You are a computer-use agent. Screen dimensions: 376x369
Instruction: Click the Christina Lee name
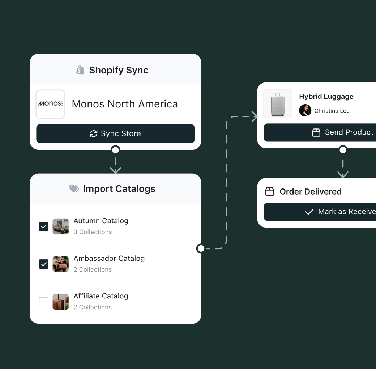(332, 111)
